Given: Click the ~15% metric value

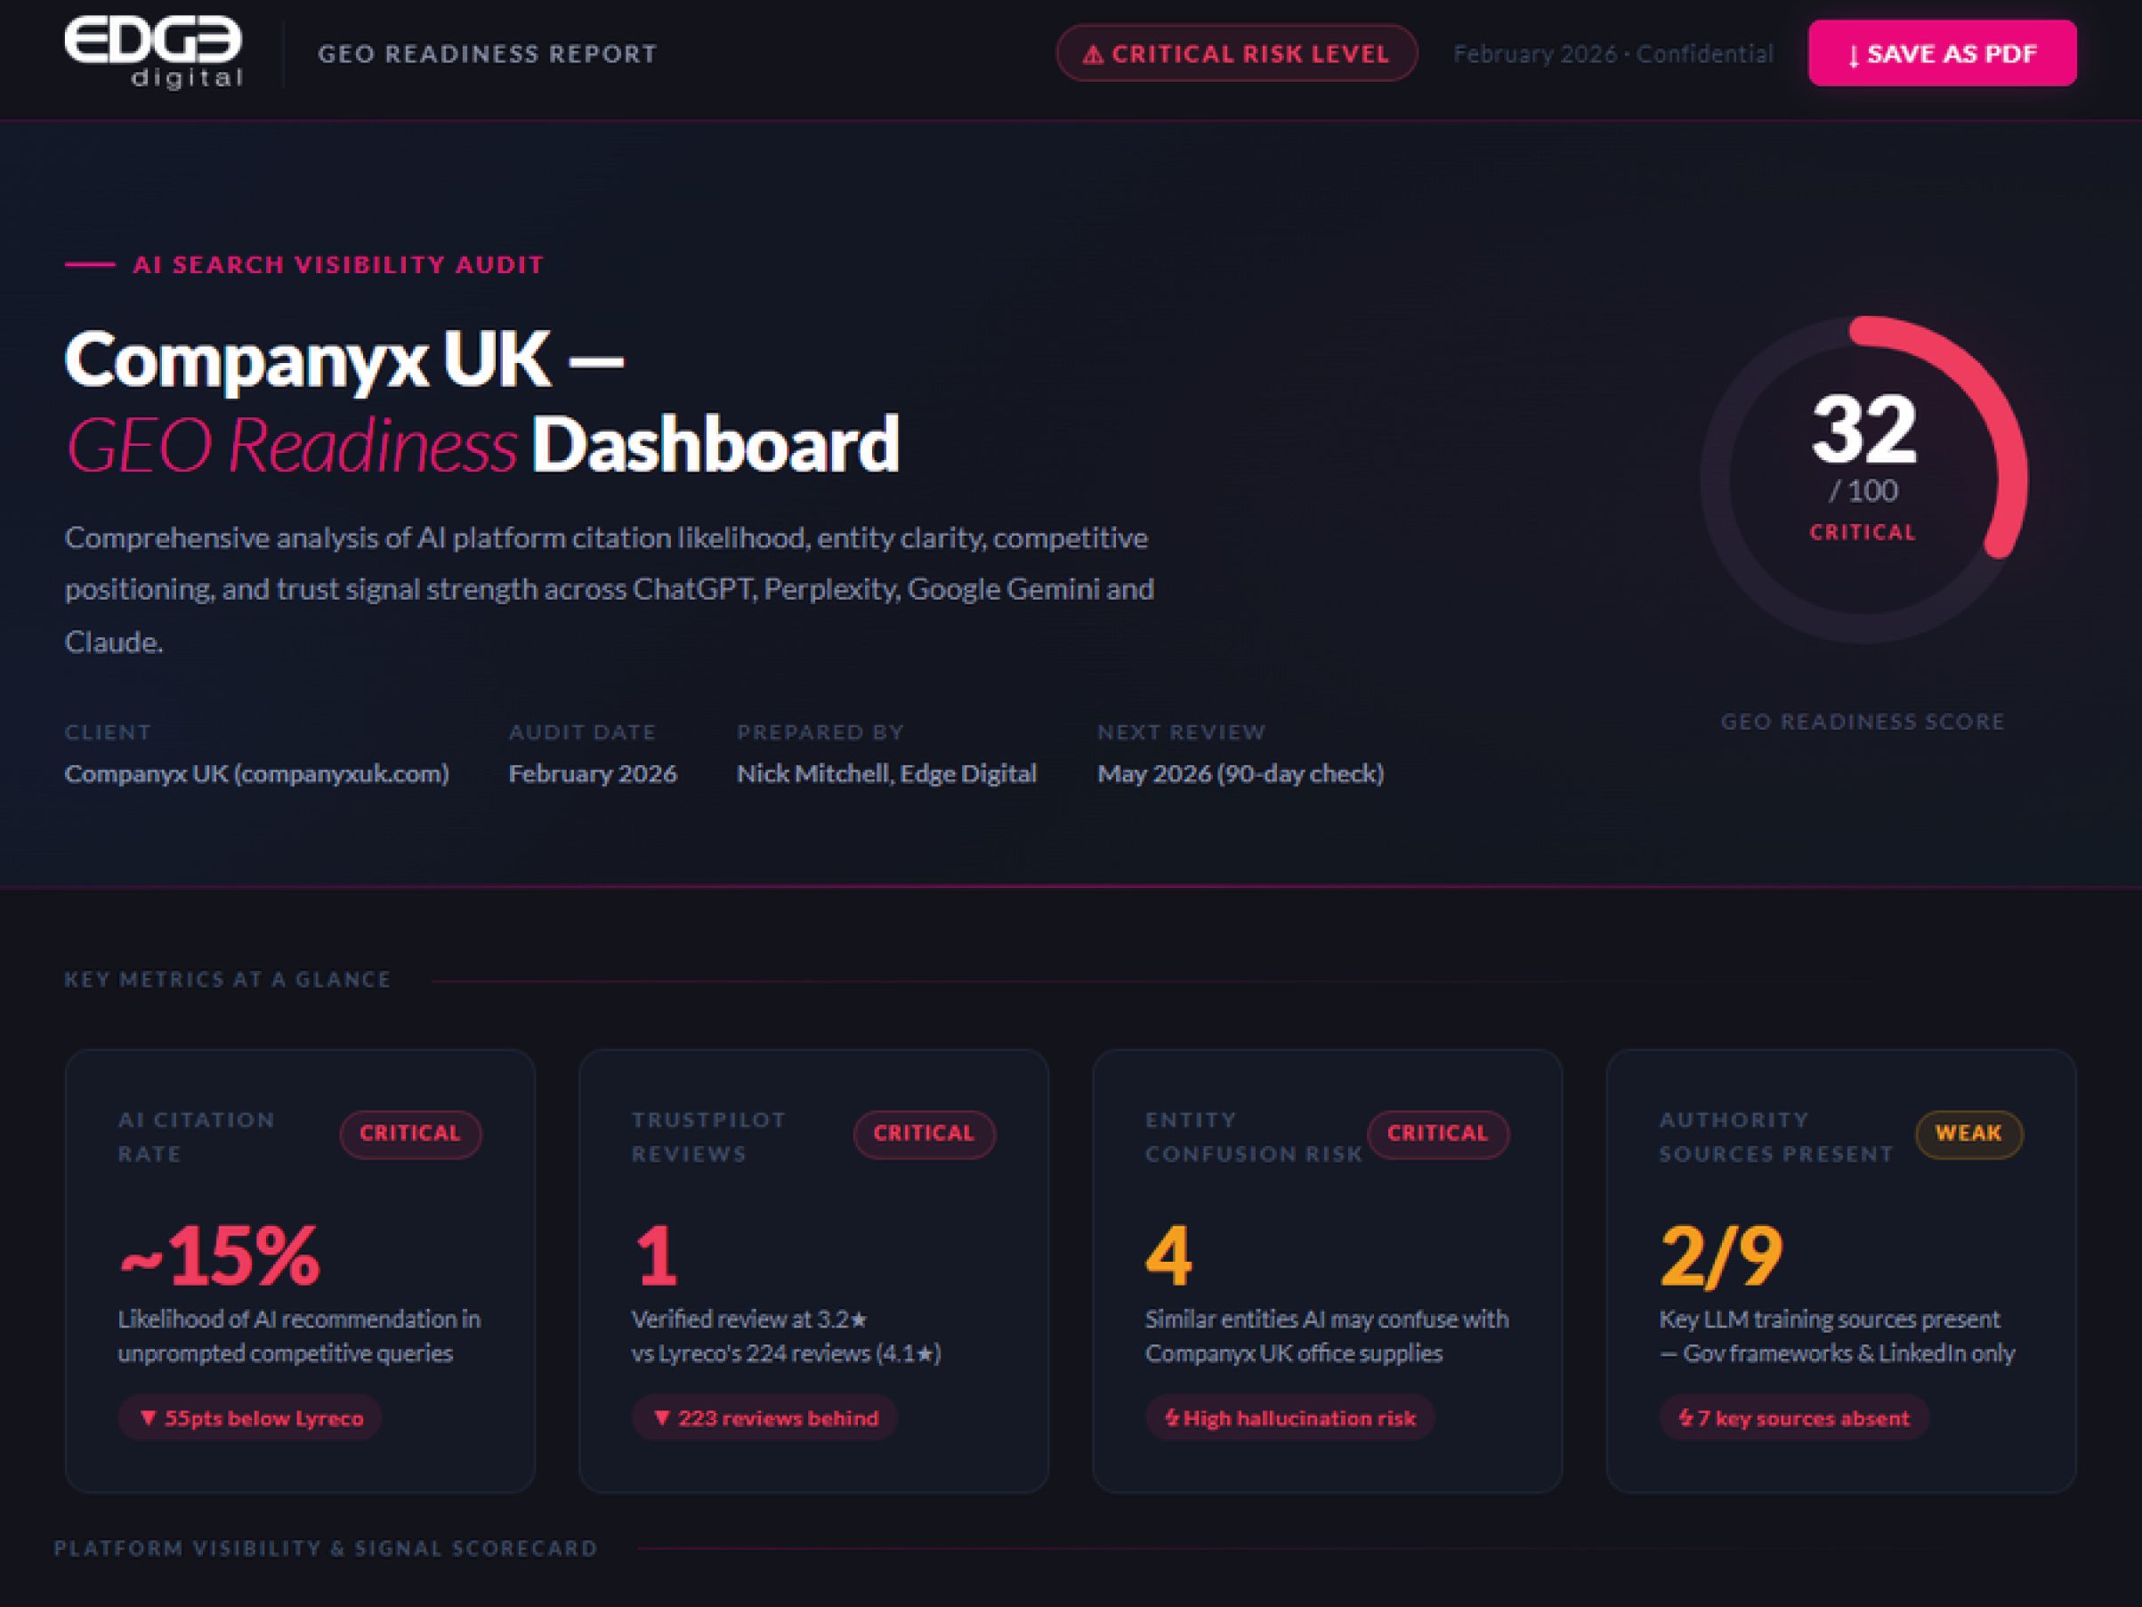Looking at the screenshot, I should pyautogui.click(x=219, y=1256).
